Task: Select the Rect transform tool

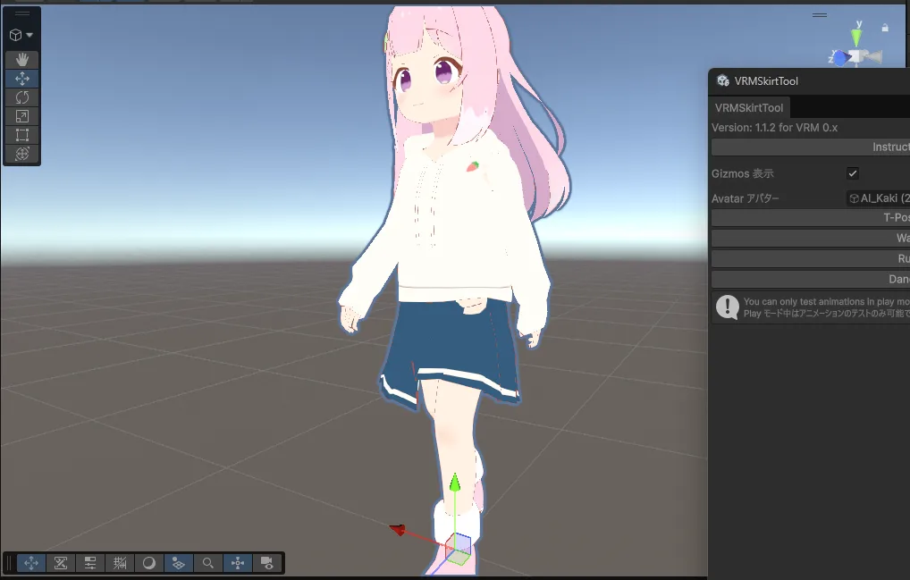Action: pos(22,135)
